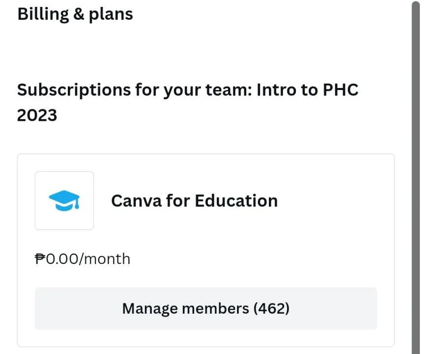Click the word plans in the page title
Viewport: 436px width, 354px height.
pos(111,15)
